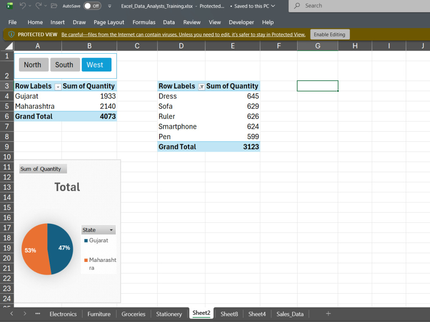430x322 pixels.
Task: Open the Draw tab
Action: pos(79,22)
